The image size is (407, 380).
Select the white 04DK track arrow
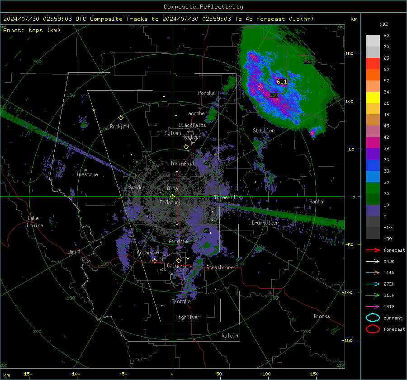tap(373, 262)
